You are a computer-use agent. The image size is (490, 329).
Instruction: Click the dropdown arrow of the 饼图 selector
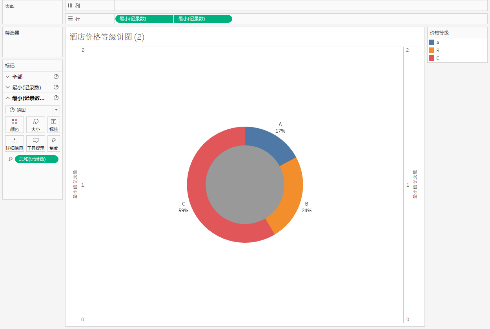tap(56, 110)
